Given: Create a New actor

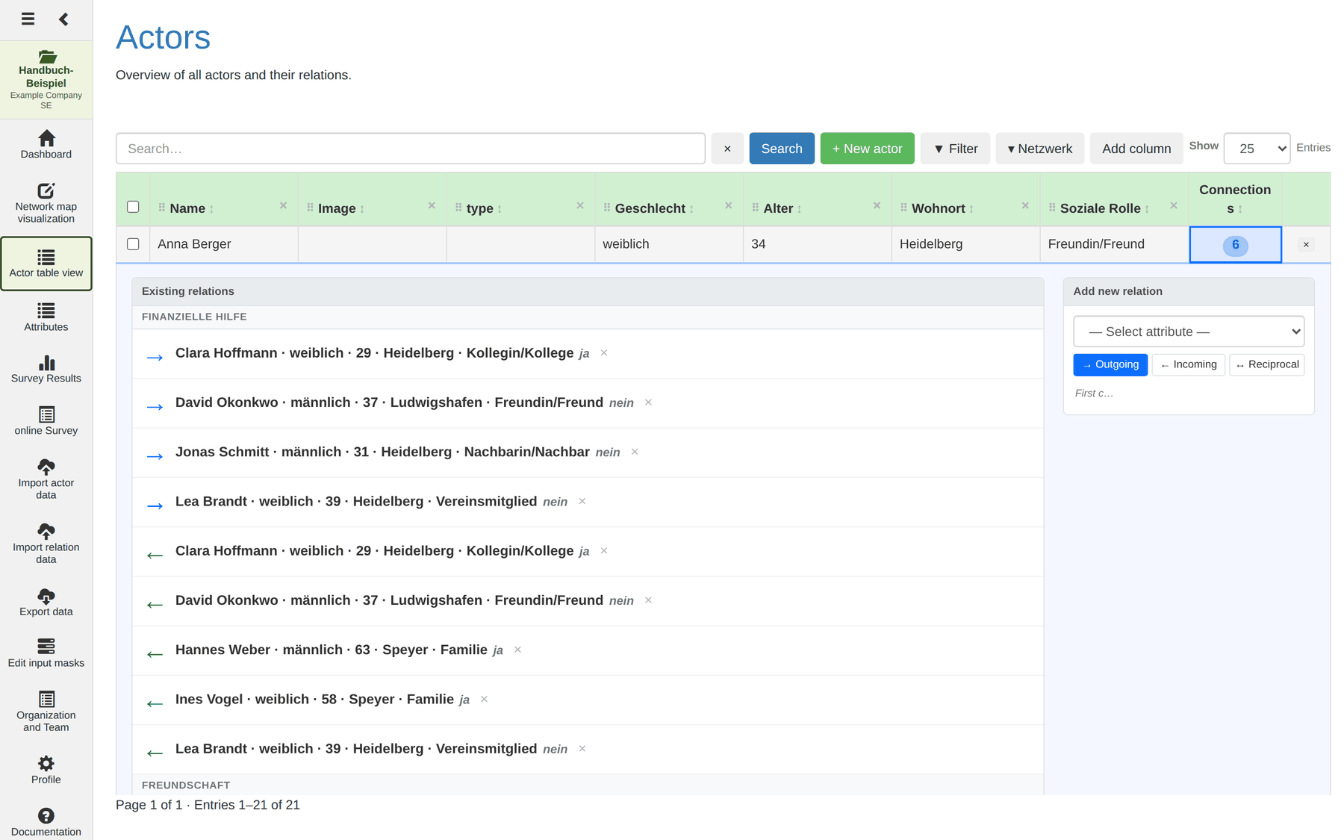Looking at the screenshot, I should click(x=868, y=149).
